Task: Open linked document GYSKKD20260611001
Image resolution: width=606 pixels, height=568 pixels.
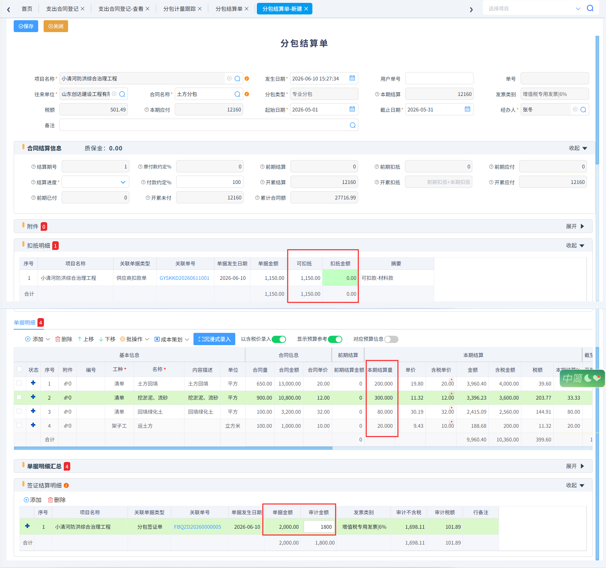Action: 184,278
